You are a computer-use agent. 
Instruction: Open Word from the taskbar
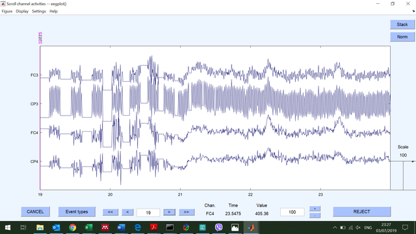(x=122, y=227)
